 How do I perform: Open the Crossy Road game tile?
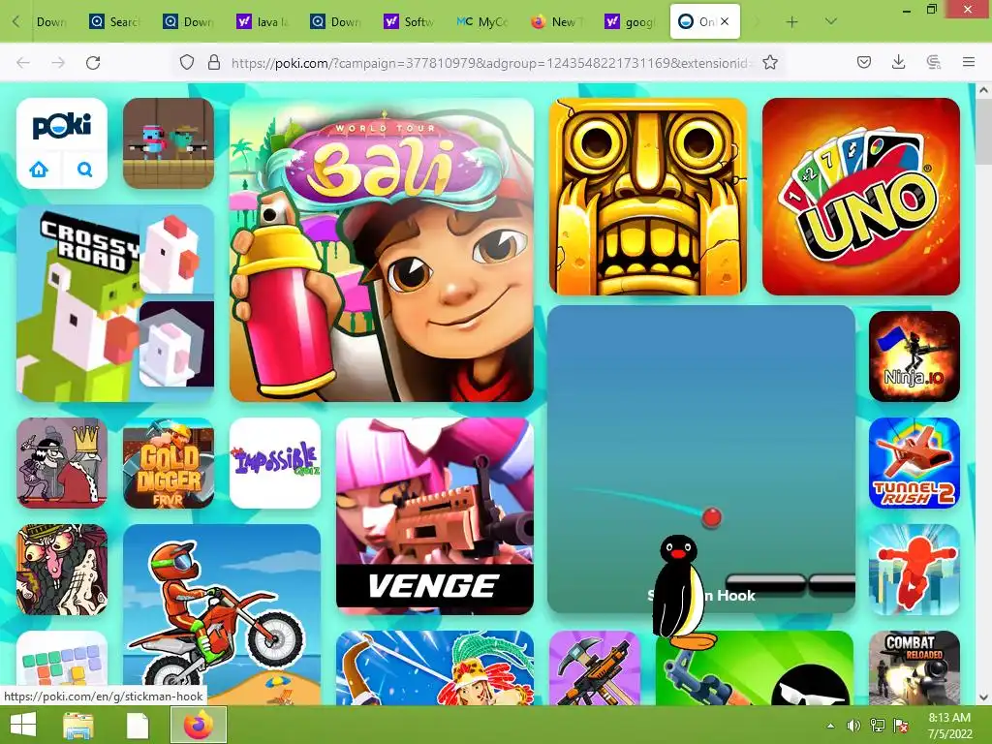pyautogui.click(x=115, y=302)
